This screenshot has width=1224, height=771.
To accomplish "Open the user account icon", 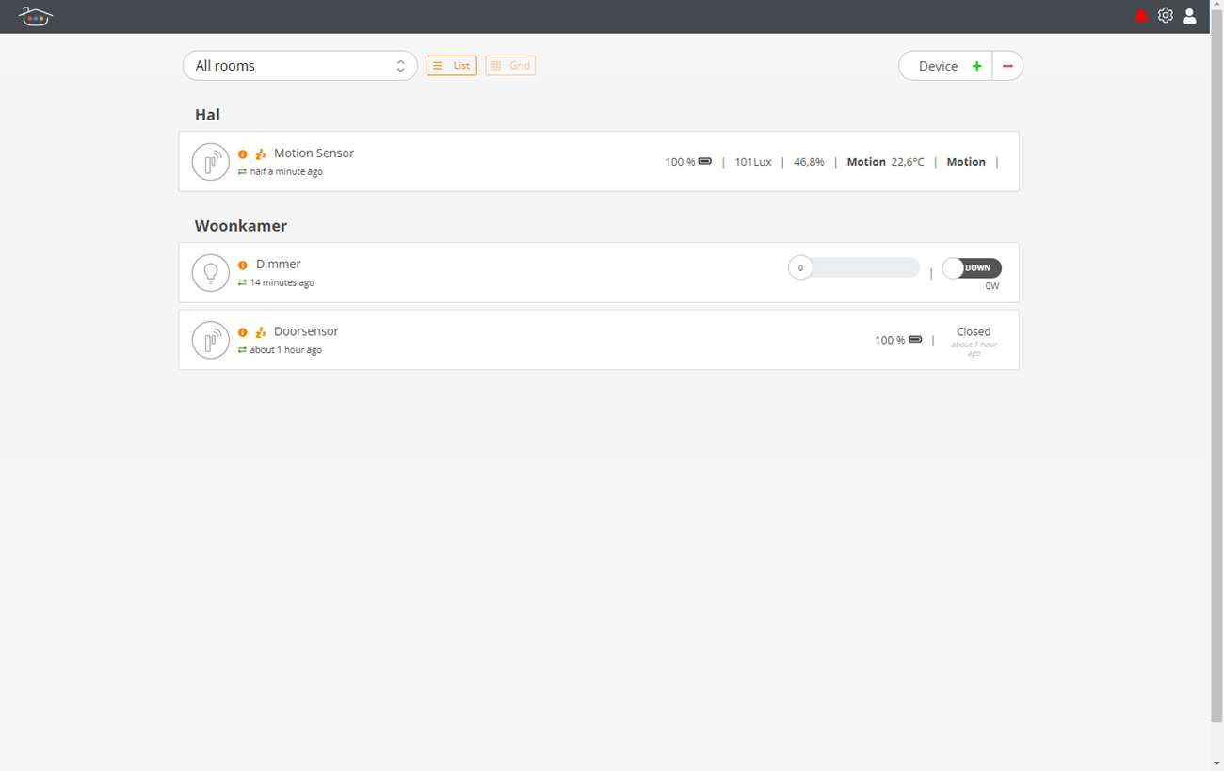I will coord(1189,16).
